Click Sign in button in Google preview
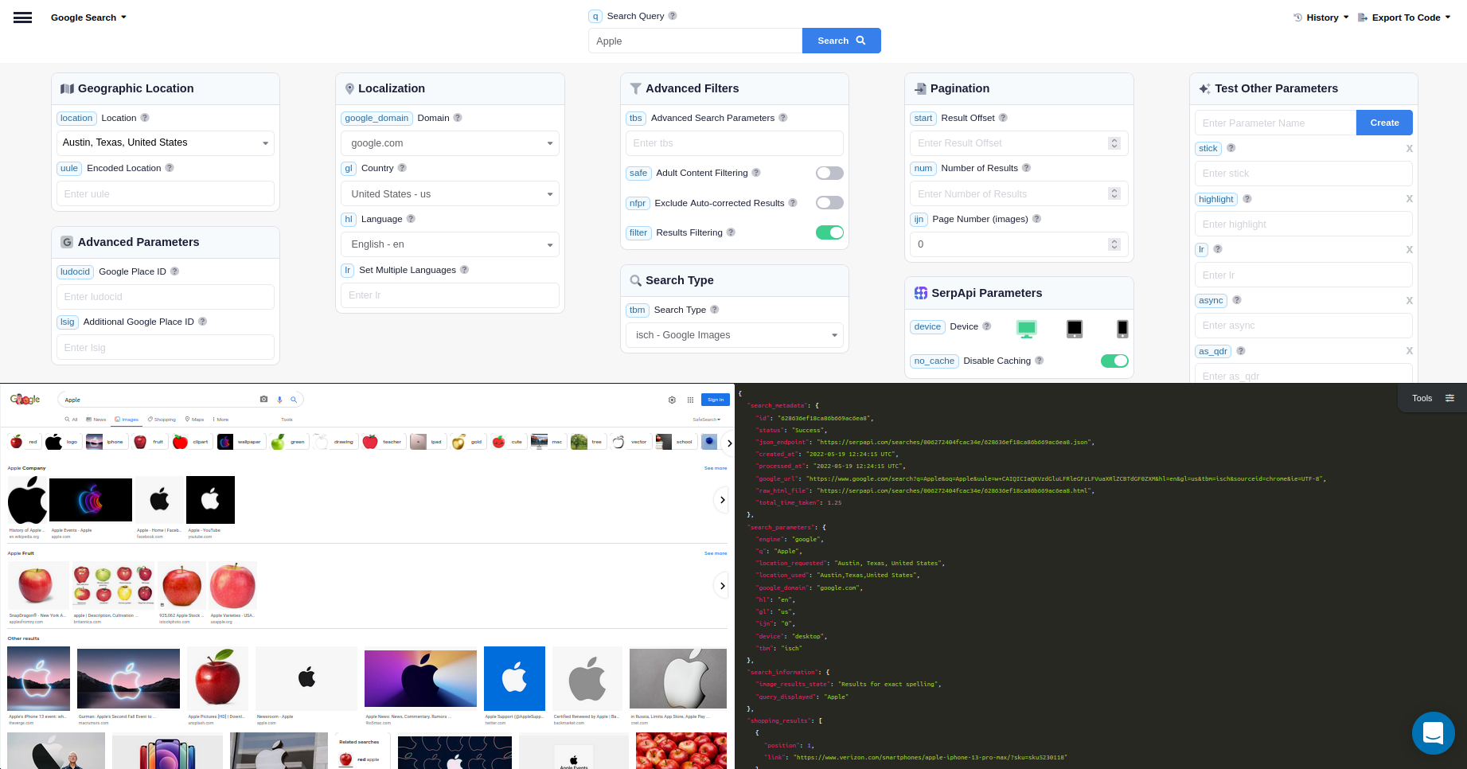 coord(716,400)
